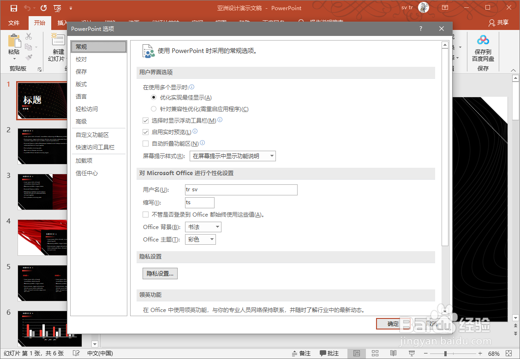The width and height of the screenshot is (520, 359).
Task: Toggle show Mini Toolbar on selection checkbox
Action: click(x=145, y=121)
